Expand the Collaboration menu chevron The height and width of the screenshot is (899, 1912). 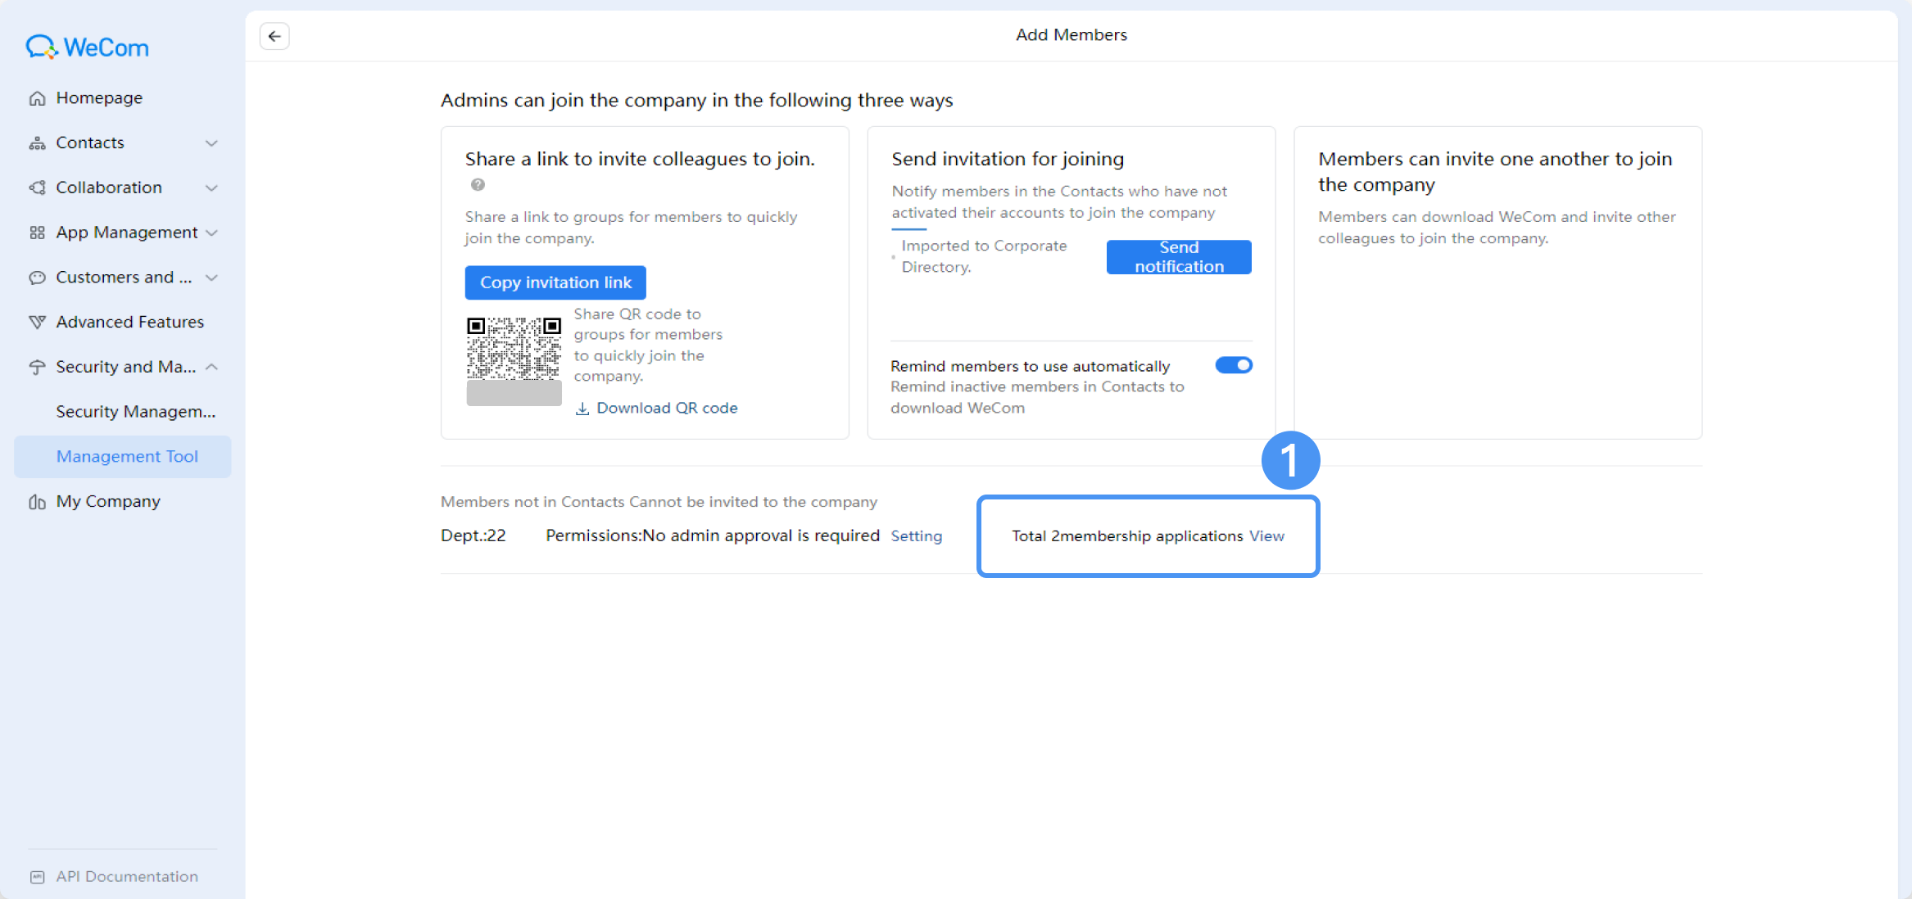211,188
